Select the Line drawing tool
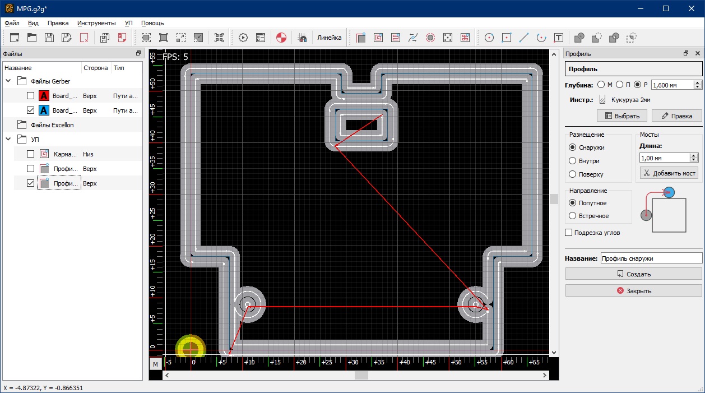This screenshot has width=705, height=393. click(524, 38)
